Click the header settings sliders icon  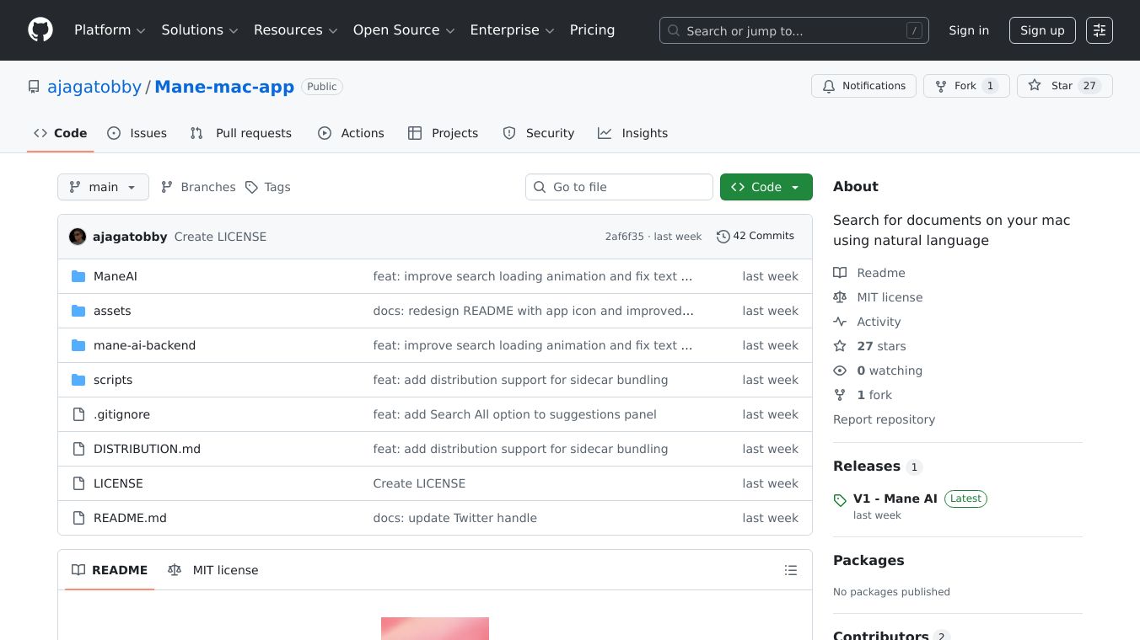coord(1099,30)
